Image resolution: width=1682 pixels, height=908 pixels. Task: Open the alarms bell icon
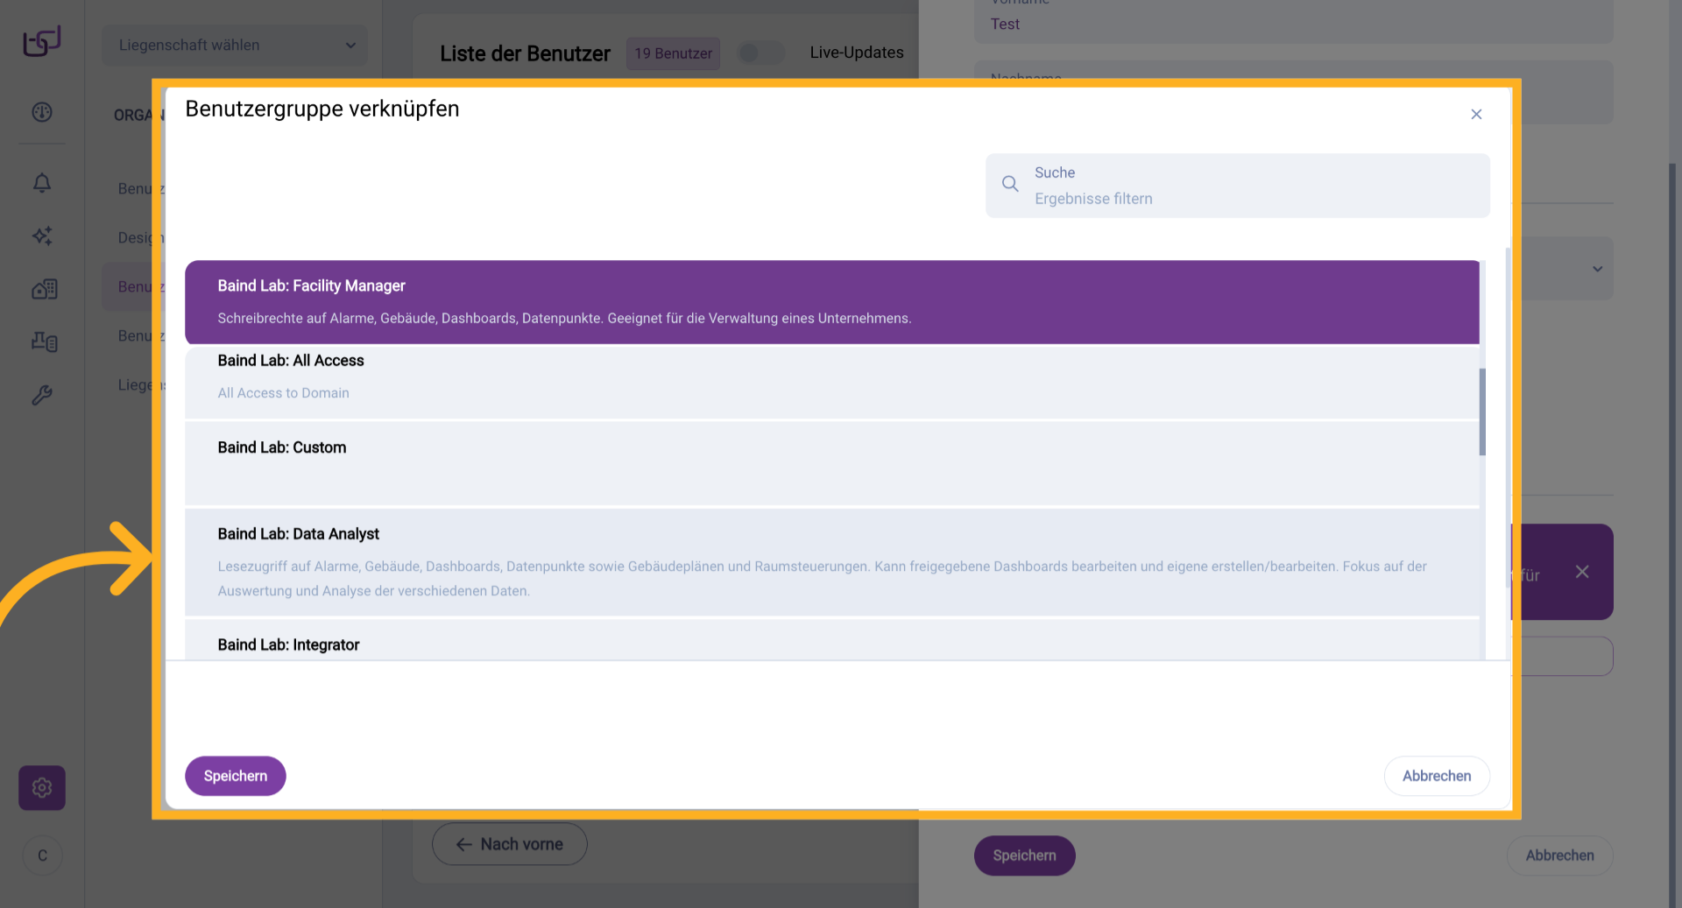tap(42, 182)
